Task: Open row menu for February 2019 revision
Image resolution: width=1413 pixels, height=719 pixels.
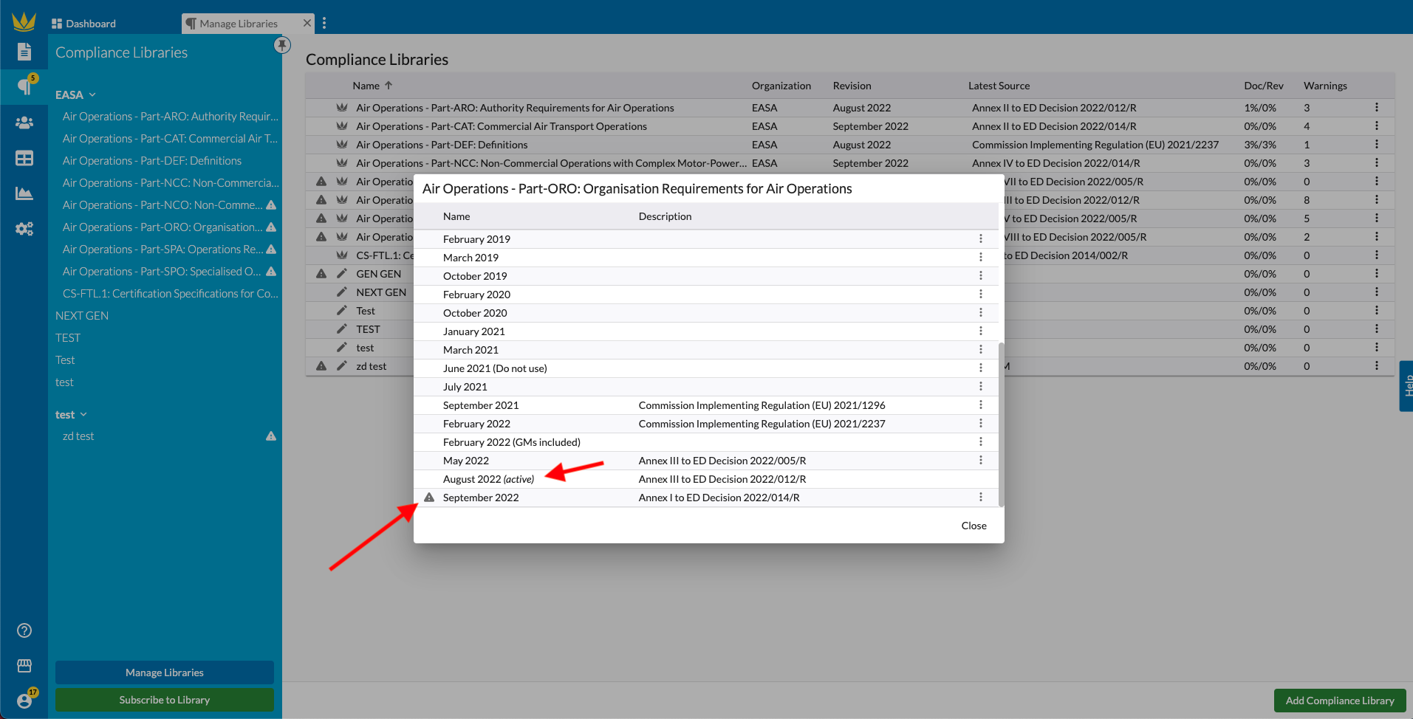Action: 981,238
